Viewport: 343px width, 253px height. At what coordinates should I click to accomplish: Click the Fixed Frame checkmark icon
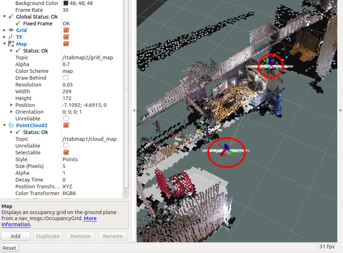[x=18, y=24]
